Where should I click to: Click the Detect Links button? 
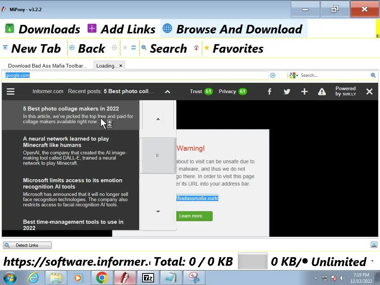click(27, 245)
